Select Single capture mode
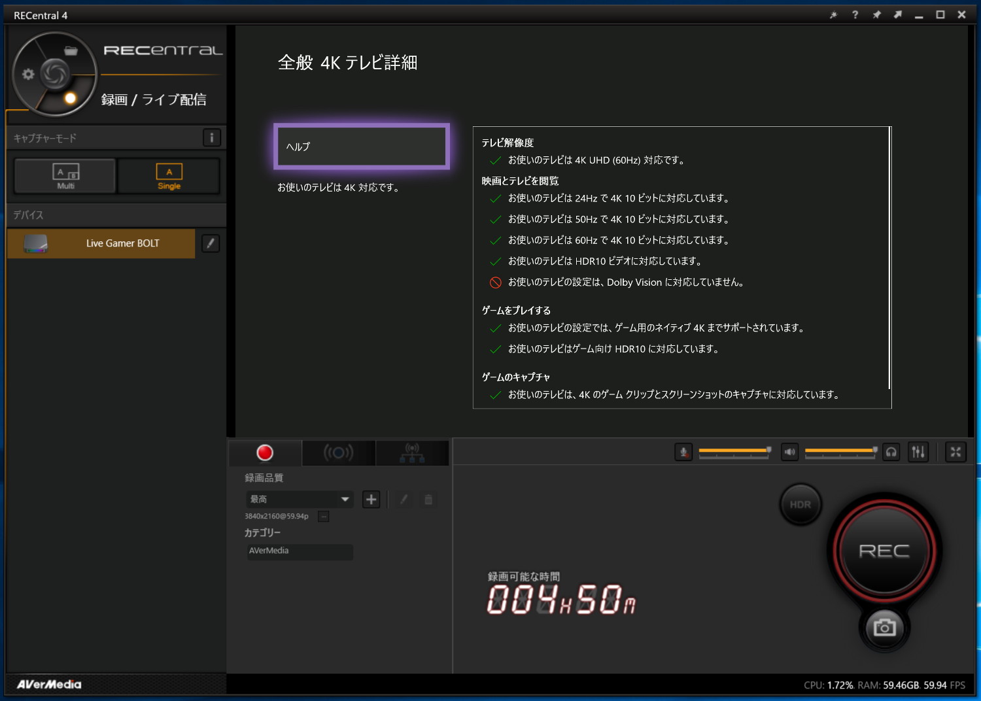The image size is (981, 701). coord(169,176)
